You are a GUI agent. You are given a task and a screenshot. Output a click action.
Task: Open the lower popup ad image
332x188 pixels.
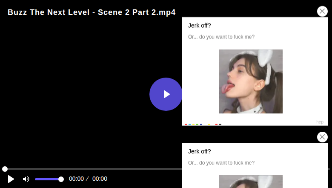pyautogui.click(x=250, y=182)
